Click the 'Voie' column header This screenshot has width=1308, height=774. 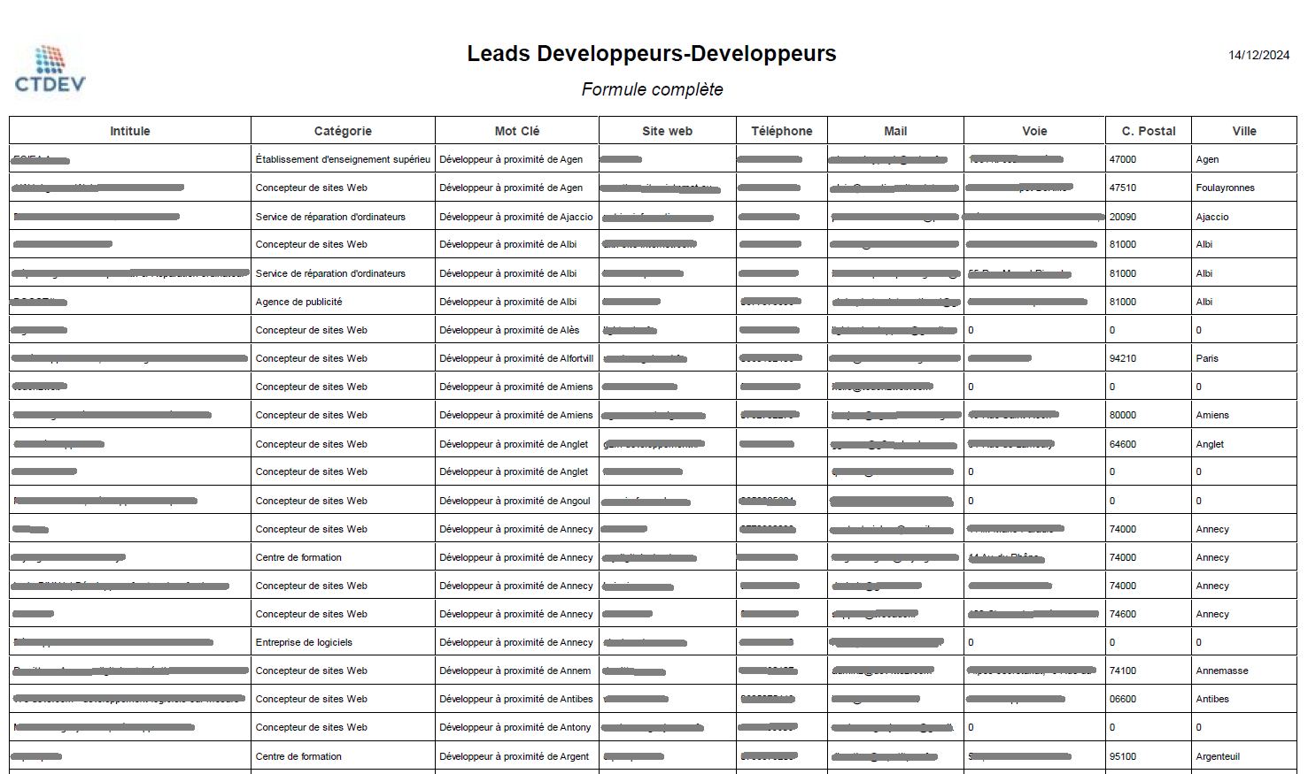[1034, 131]
